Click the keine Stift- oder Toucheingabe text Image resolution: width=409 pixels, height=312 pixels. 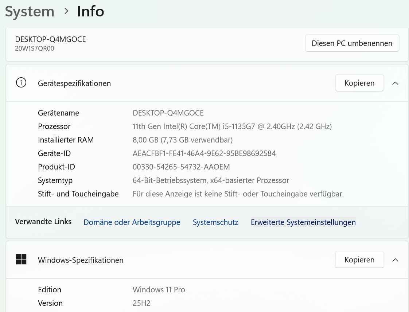click(x=238, y=194)
